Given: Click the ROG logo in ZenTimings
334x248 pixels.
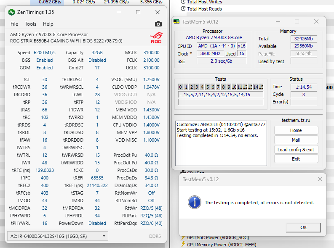Looking at the screenshot, I should click(x=156, y=37).
